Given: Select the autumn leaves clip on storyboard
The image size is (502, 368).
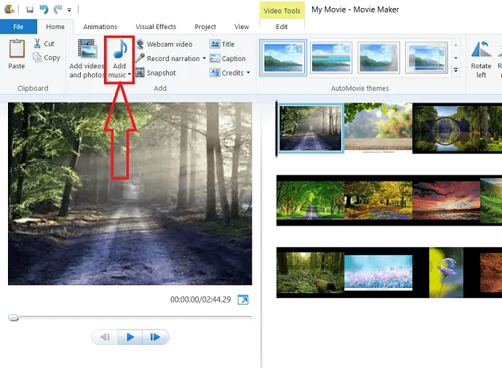Looking at the screenshot, I should (378, 127).
